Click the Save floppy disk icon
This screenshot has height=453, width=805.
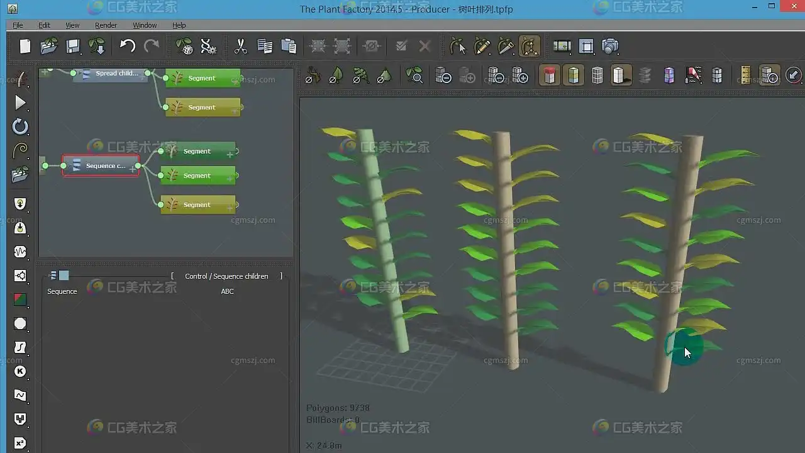pyautogui.click(x=73, y=47)
